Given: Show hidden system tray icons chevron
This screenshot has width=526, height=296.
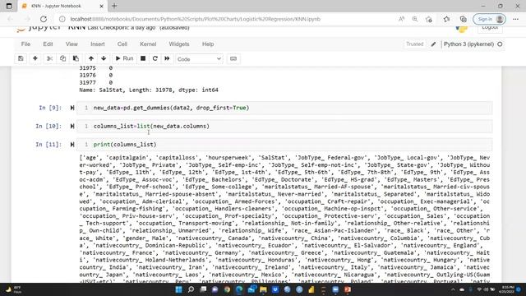Looking at the screenshot, I should tap(453, 289).
